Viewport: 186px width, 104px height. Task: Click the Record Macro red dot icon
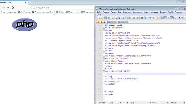(x=179, y=18)
